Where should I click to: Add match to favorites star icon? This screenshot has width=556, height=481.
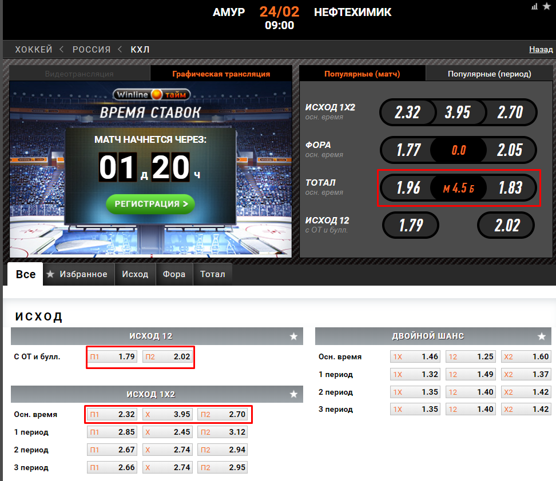[547, 6]
